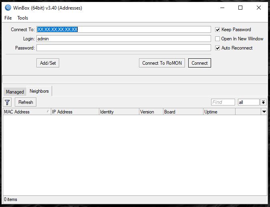Sort by MAC Address column header

point(27,112)
